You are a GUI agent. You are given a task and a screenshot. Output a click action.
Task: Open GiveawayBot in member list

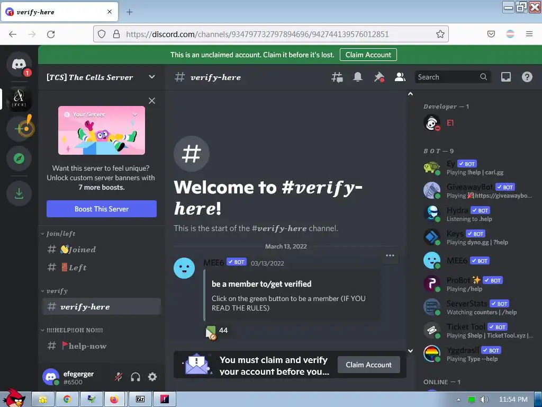click(479, 191)
